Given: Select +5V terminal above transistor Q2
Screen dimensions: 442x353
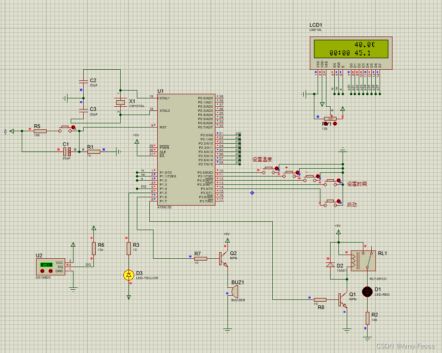Looking at the screenshot, I should [227, 240].
